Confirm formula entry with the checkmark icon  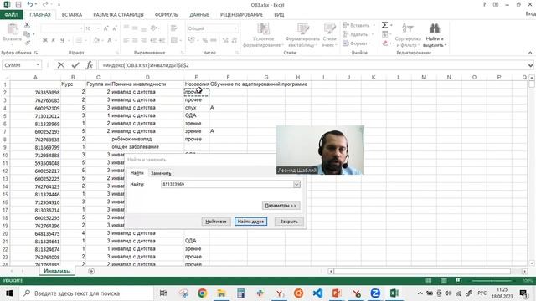[75, 65]
